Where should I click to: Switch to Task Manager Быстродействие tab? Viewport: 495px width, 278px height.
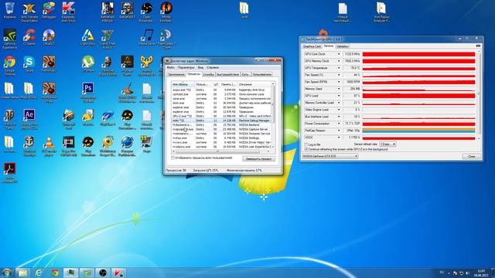click(227, 75)
